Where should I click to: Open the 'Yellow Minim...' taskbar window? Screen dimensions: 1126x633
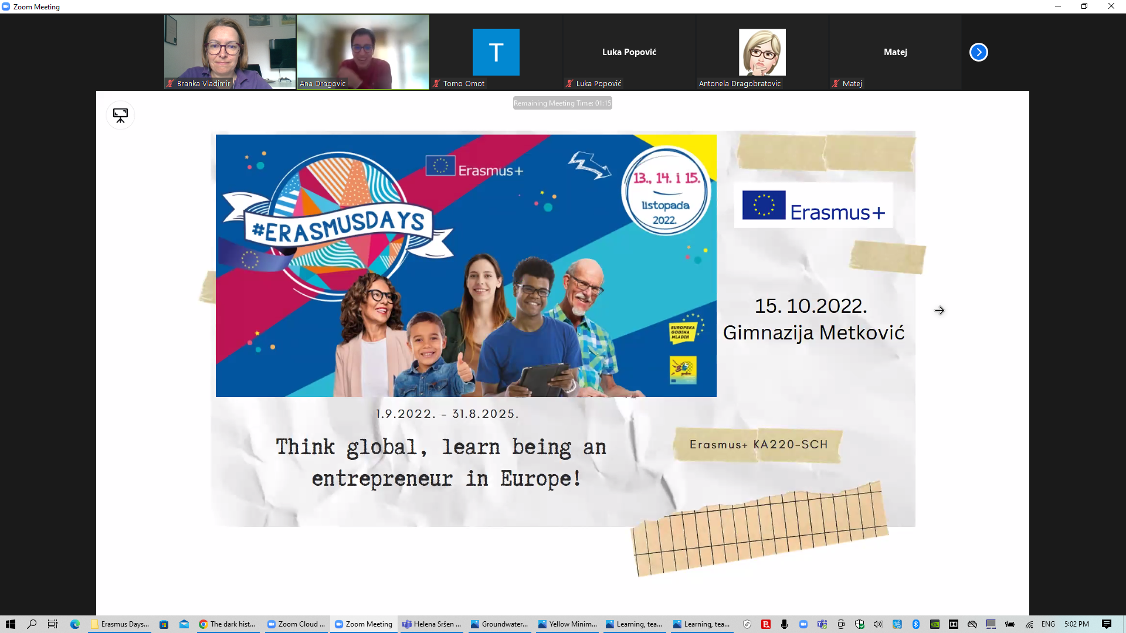click(x=568, y=624)
